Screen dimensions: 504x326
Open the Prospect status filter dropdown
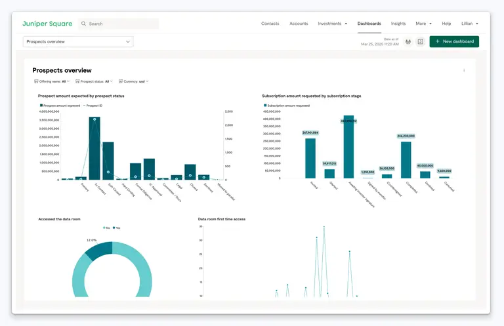point(94,81)
